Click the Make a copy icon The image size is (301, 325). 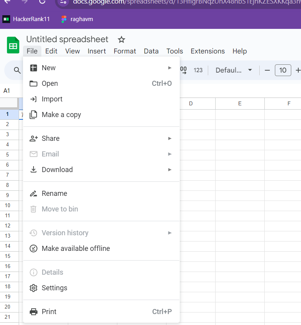click(x=34, y=115)
